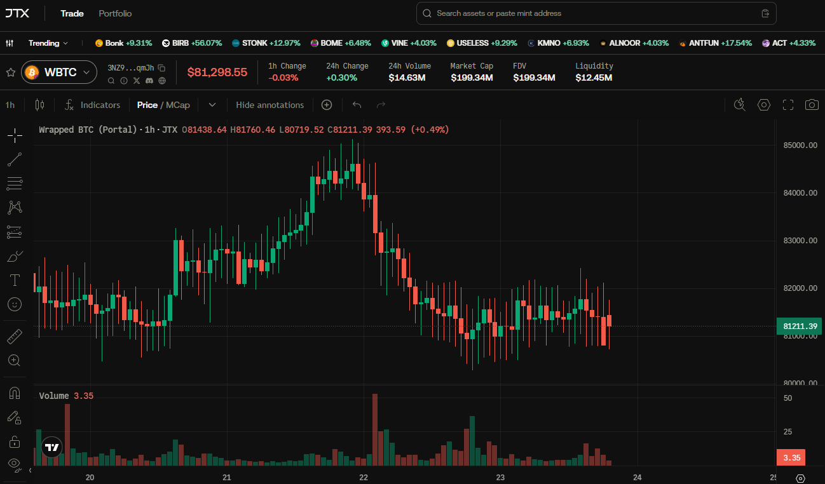Select the crosshair cursor tool
Screen dimensions: 825x484
click(15, 135)
